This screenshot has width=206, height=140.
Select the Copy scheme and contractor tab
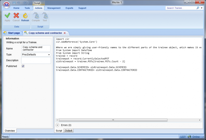45,33
